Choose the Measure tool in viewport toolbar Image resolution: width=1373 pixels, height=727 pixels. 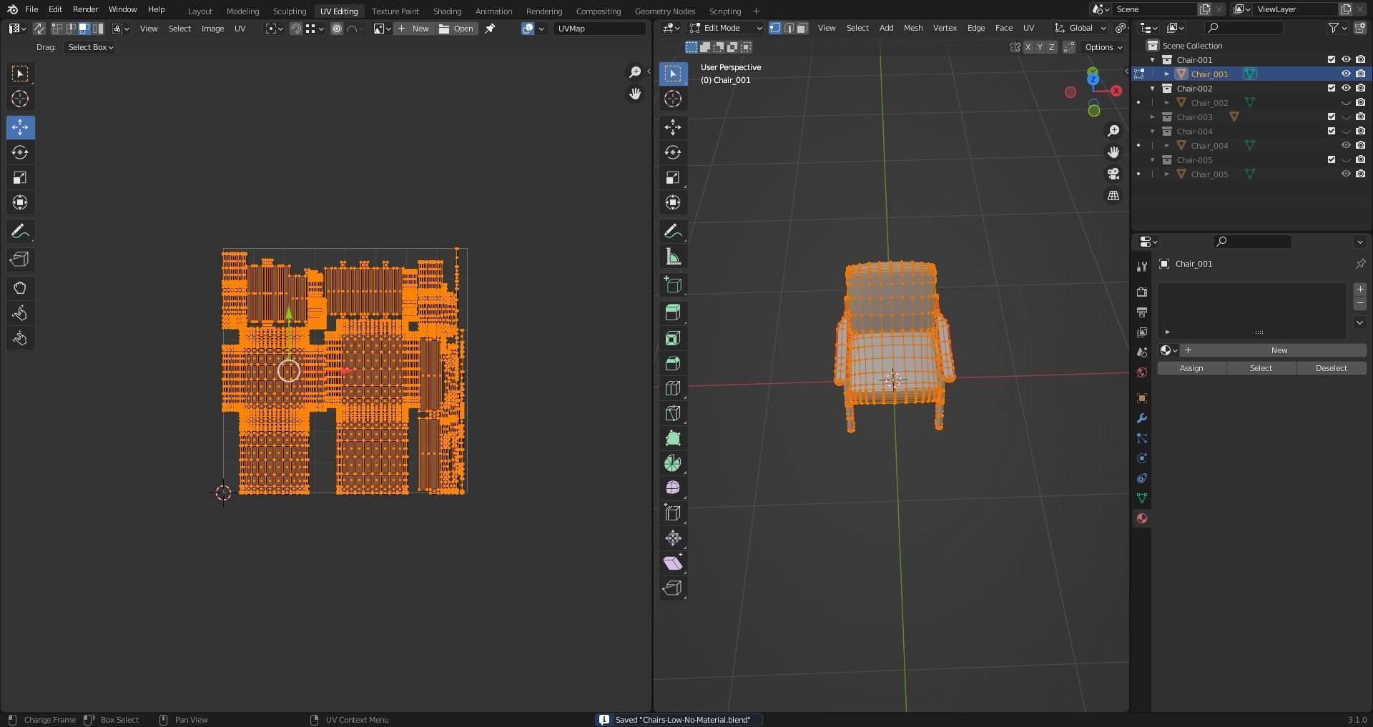(x=672, y=257)
